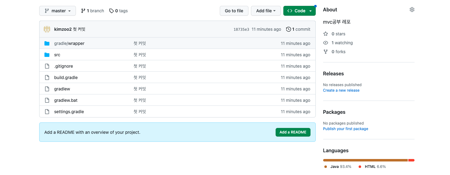450x175 pixels.
Task: Open the kimzoo2 author link
Action: pyautogui.click(x=63, y=29)
